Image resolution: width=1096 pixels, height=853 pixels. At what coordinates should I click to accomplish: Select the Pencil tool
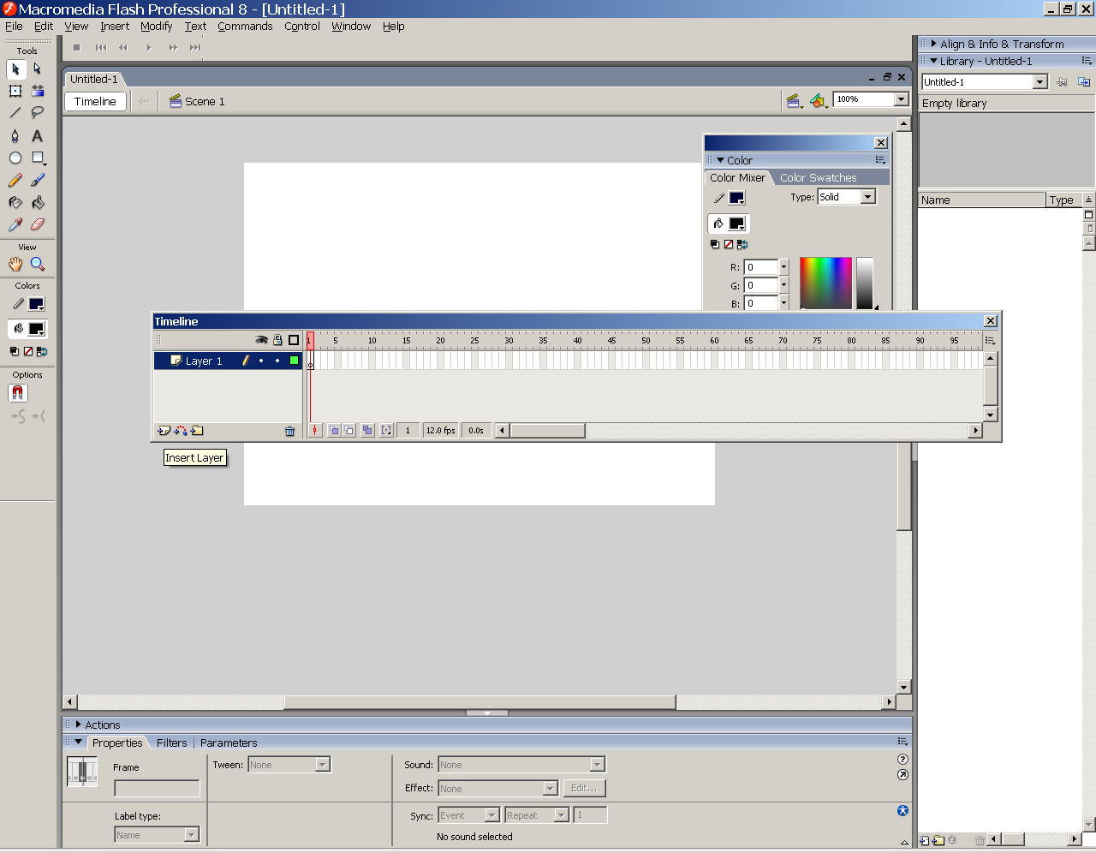[15, 180]
